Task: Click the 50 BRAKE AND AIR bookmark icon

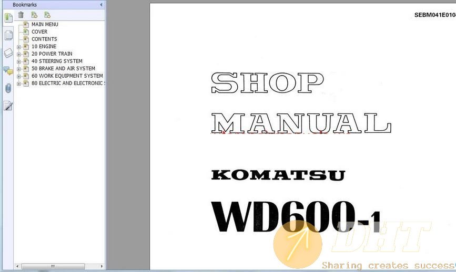Action: 26,68
